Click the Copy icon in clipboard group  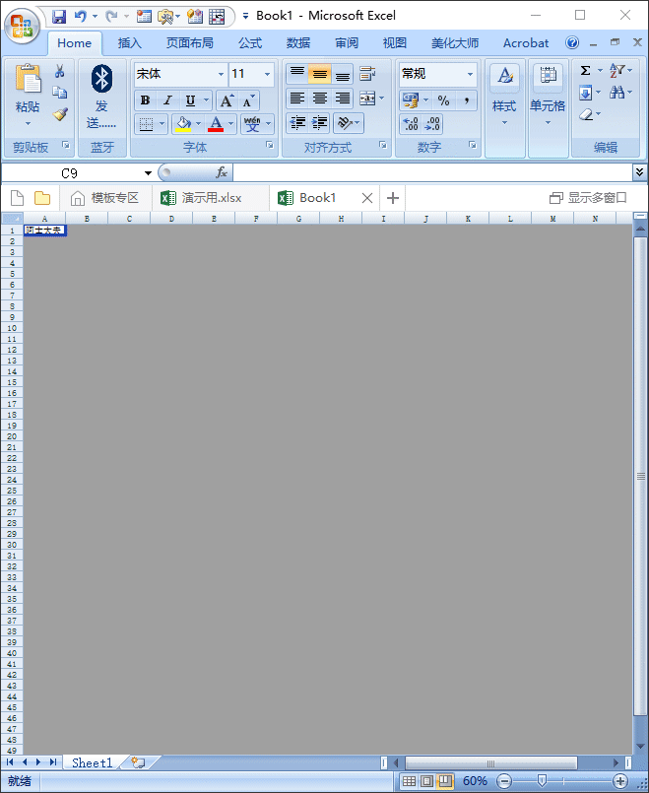60,93
